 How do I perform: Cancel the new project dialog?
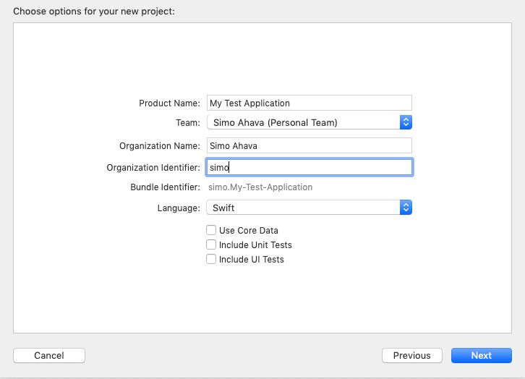pyautogui.click(x=49, y=355)
